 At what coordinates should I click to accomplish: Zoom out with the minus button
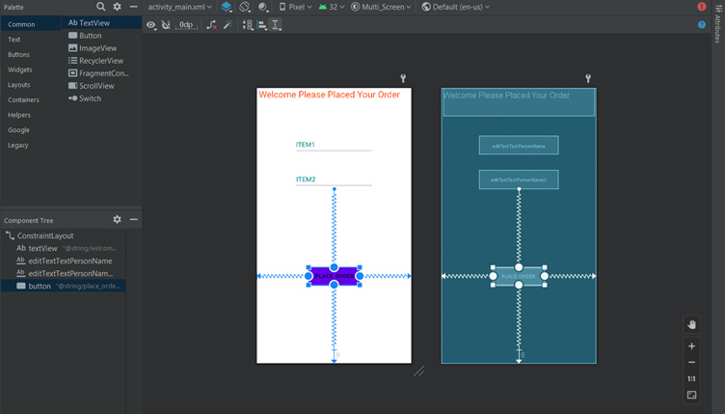(x=691, y=363)
